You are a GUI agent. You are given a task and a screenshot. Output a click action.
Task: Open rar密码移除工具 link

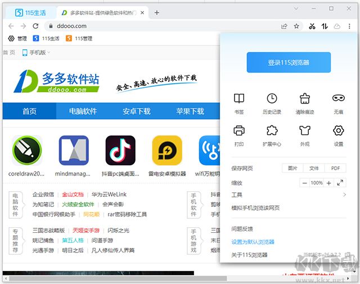point(127,214)
